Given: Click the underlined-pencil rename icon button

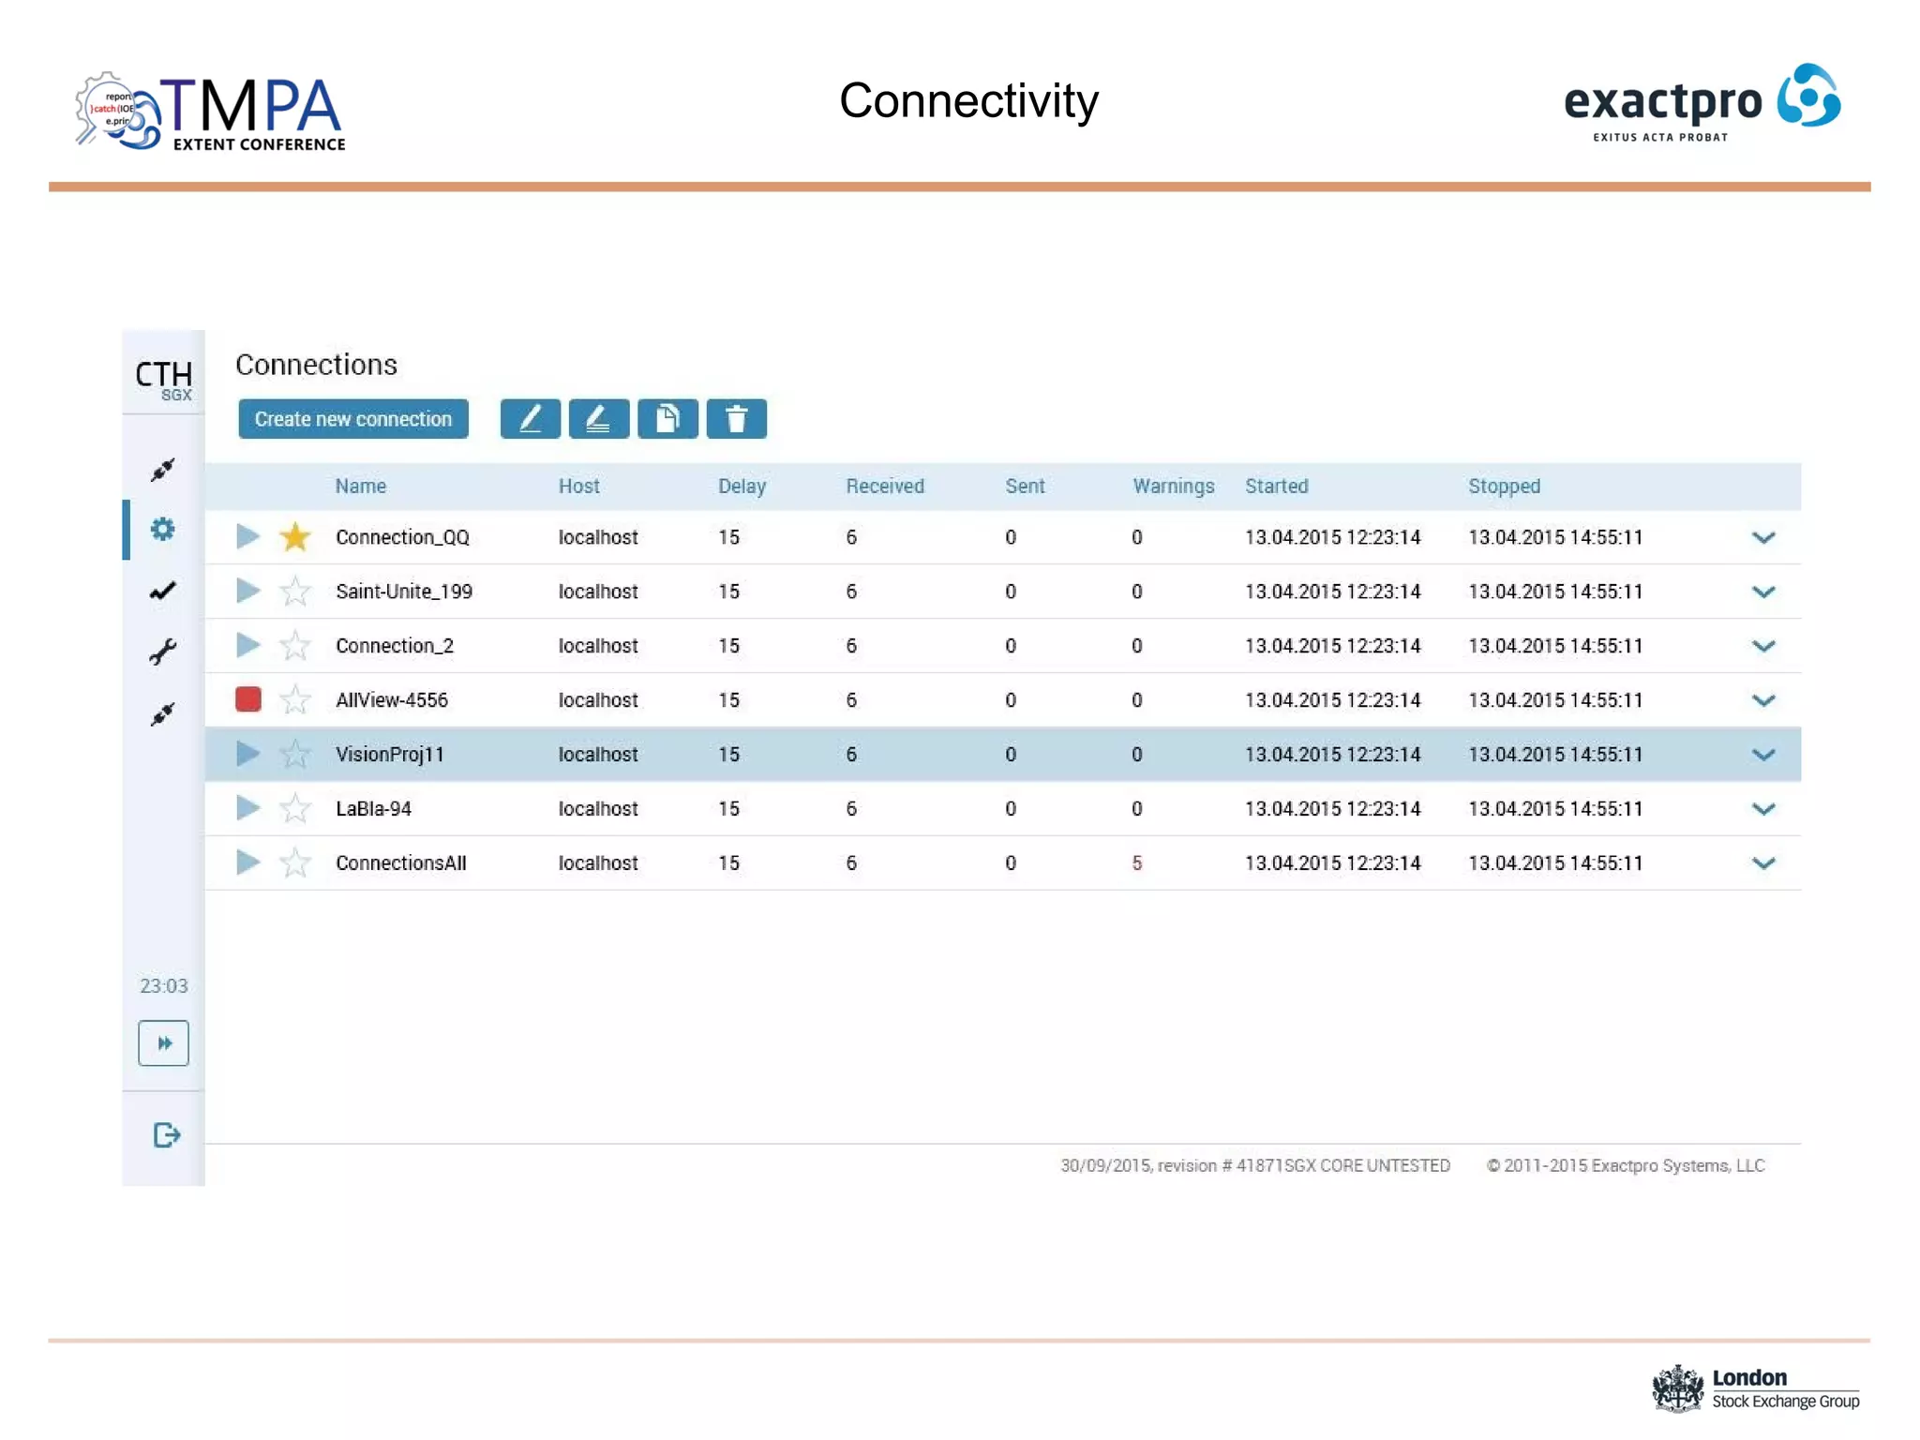Looking at the screenshot, I should coord(598,418).
